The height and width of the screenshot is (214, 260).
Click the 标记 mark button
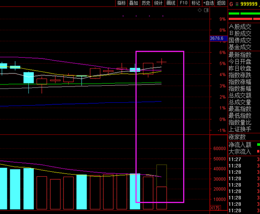coord(196,3)
